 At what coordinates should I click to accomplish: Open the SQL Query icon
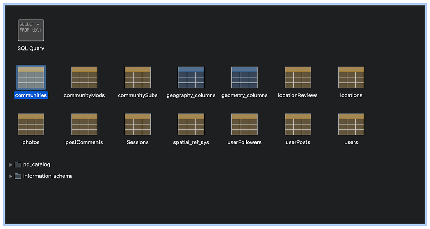click(x=31, y=30)
